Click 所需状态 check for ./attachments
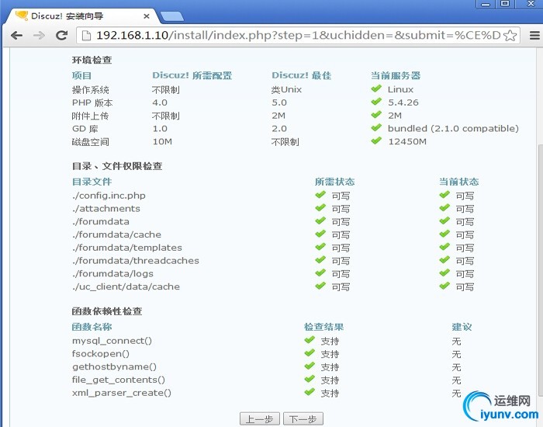The image size is (543, 427). pyautogui.click(x=320, y=208)
